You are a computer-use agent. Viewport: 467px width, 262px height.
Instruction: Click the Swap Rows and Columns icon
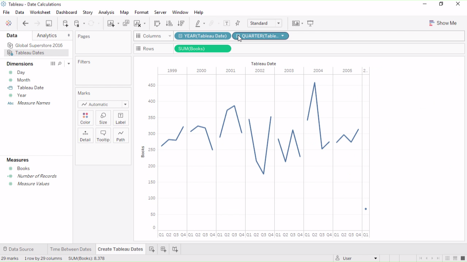pos(157,23)
